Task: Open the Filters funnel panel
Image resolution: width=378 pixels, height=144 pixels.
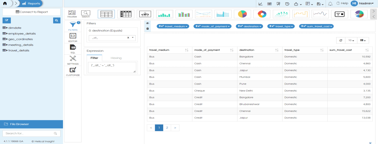Action: pos(73,26)
